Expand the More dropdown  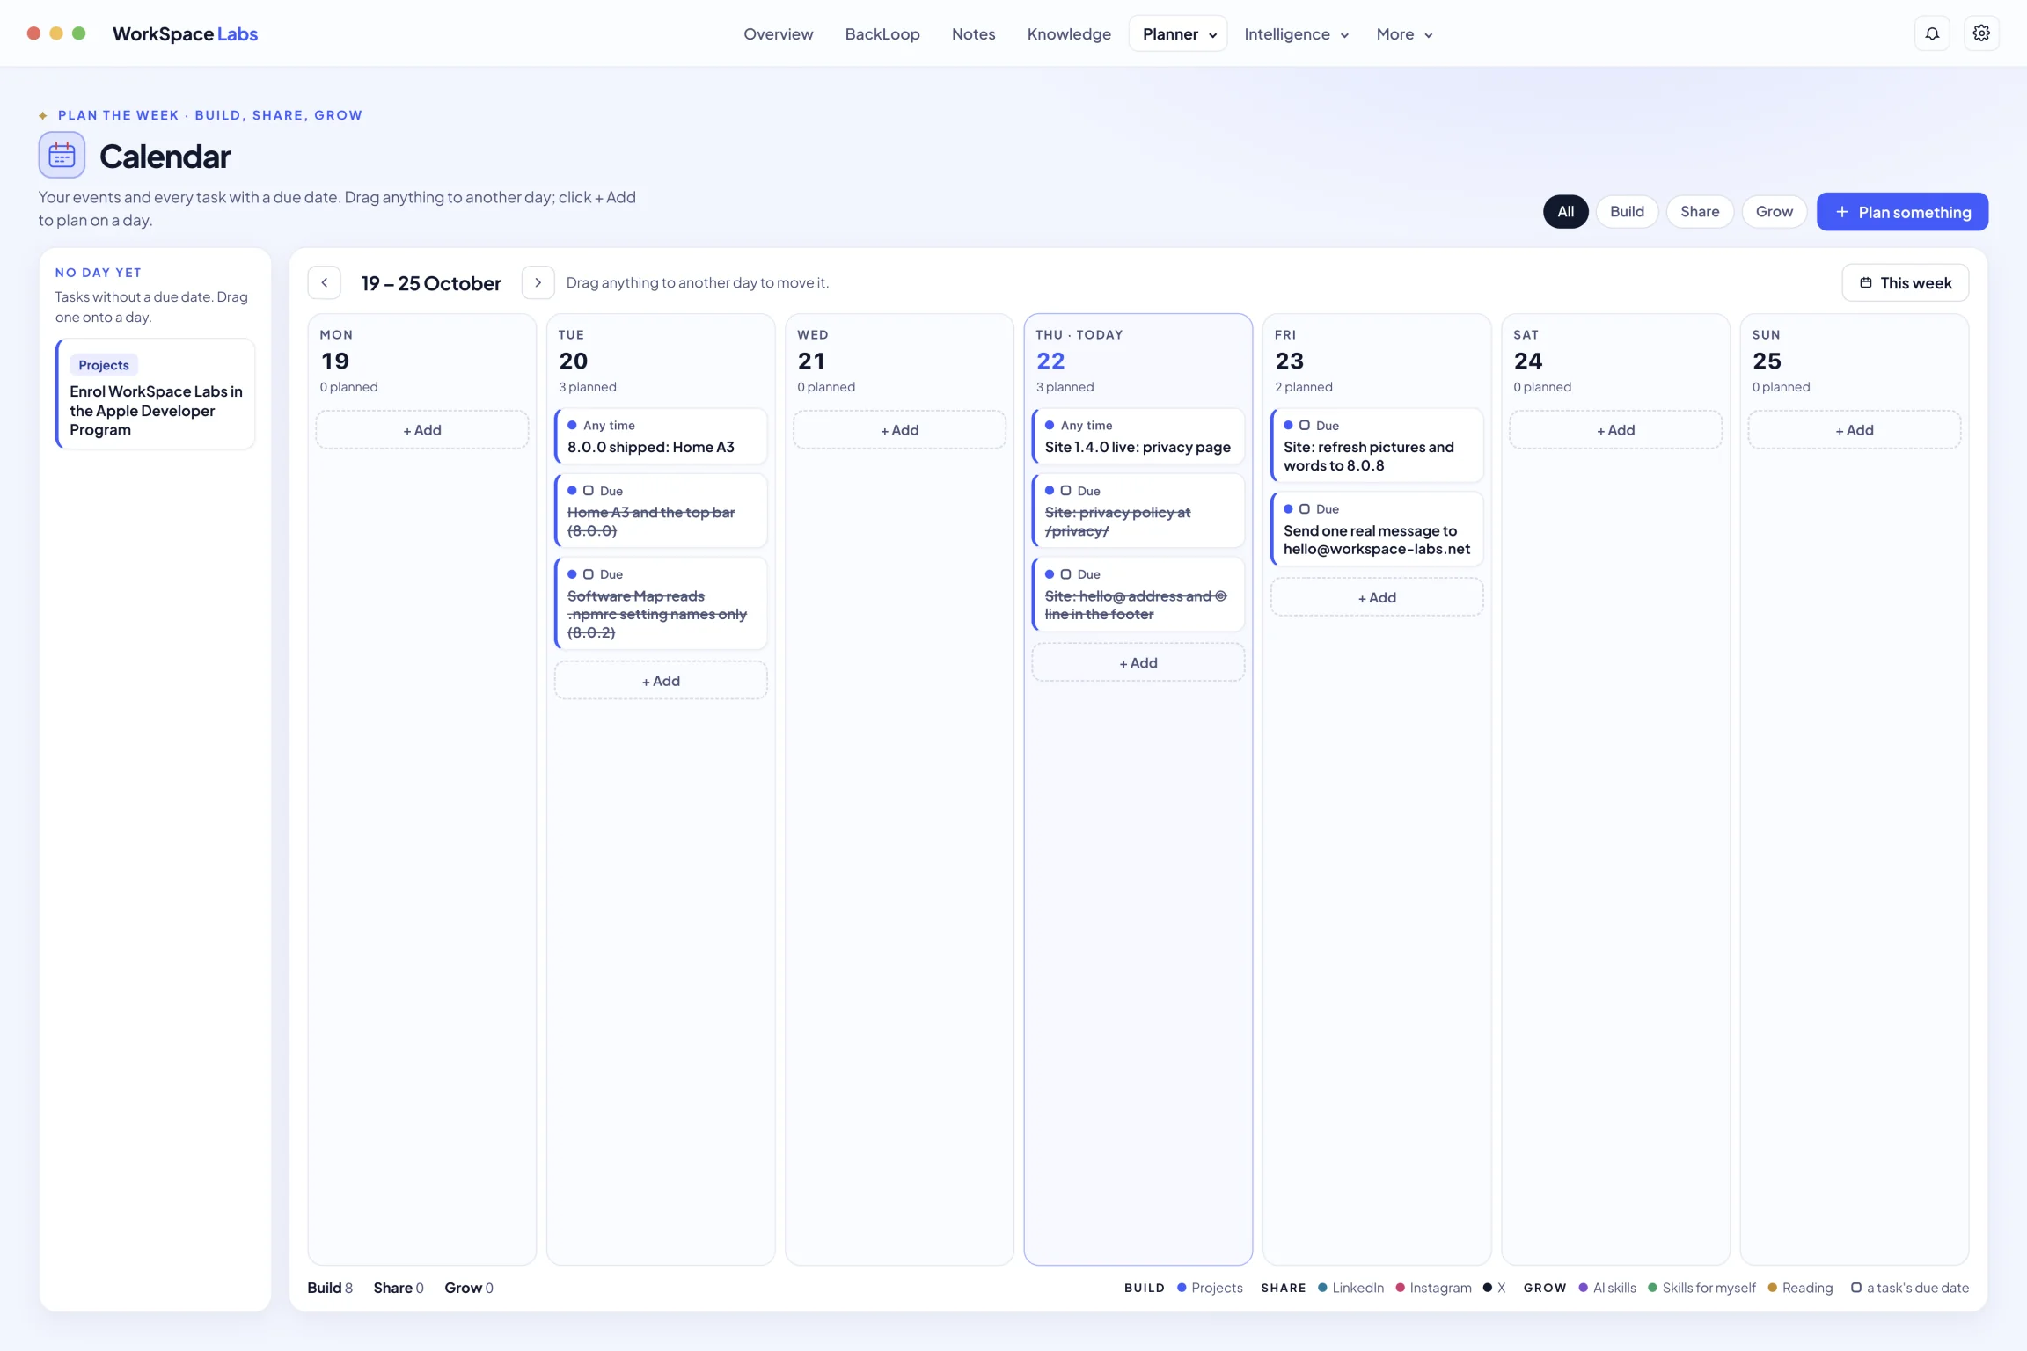1404,33
